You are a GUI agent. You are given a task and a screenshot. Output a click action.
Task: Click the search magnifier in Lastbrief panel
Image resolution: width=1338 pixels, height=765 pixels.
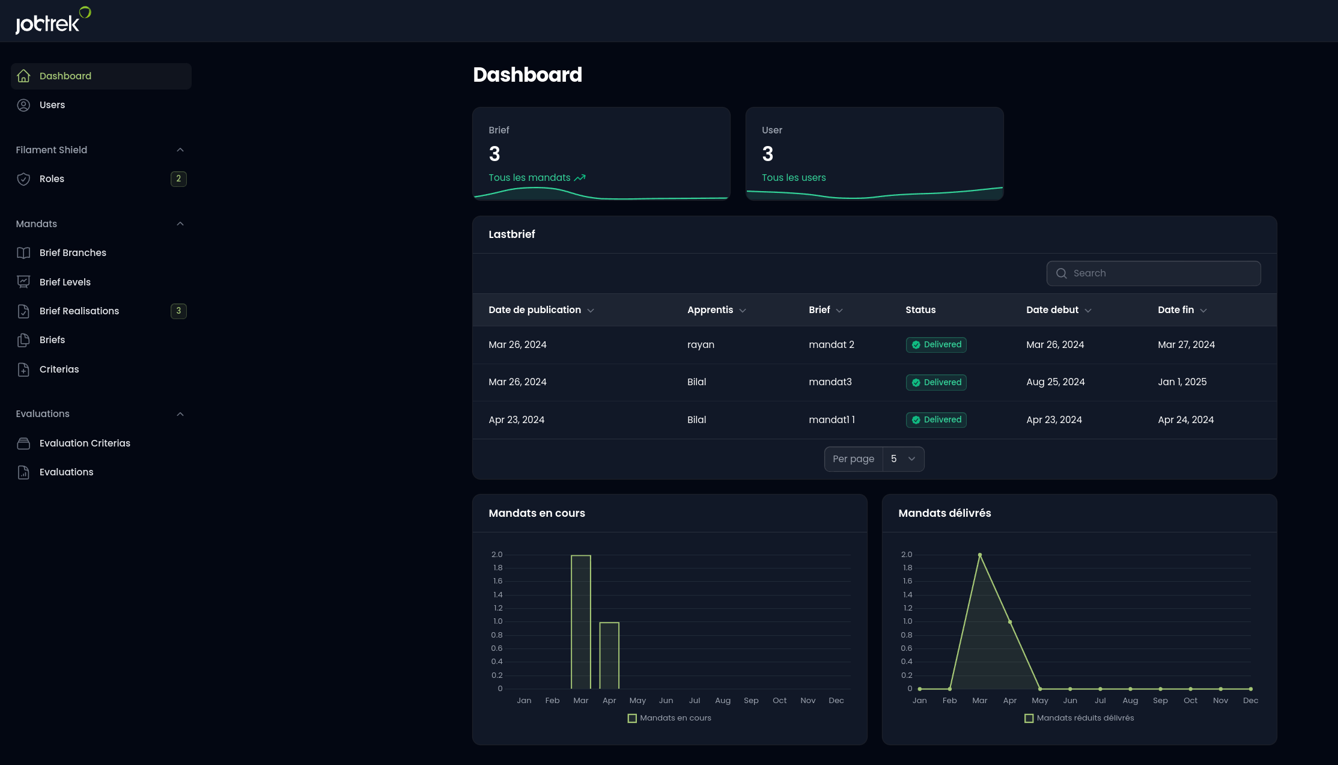tap(1062, 273)
